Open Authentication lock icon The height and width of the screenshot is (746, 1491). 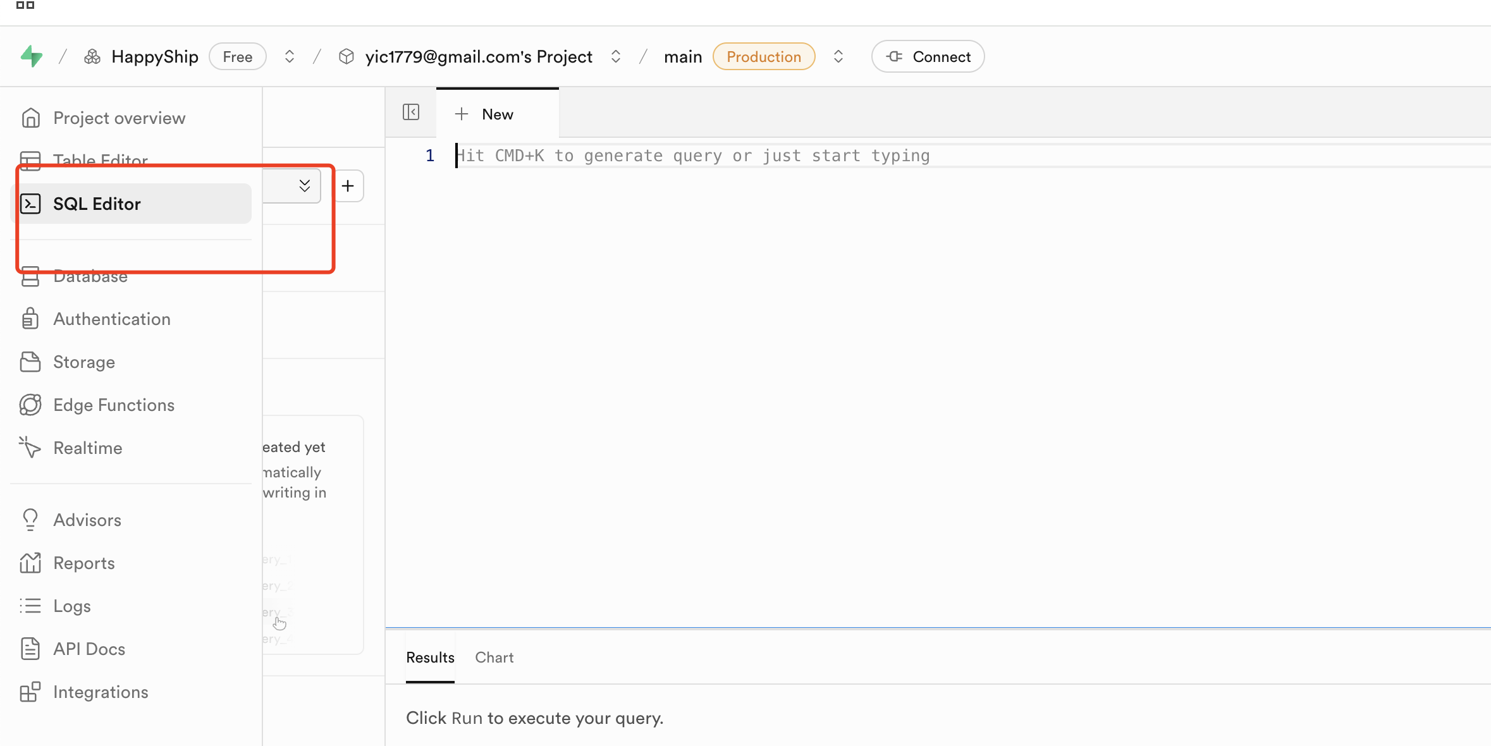(30, 319)
